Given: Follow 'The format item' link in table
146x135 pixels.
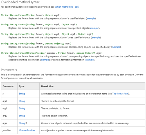Looking at the screenshot, I should pyautogui.click(x=120, y=94).
